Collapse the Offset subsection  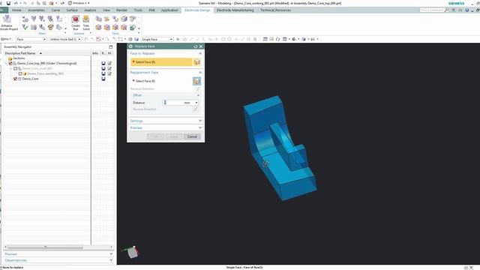tap(198, 95)
